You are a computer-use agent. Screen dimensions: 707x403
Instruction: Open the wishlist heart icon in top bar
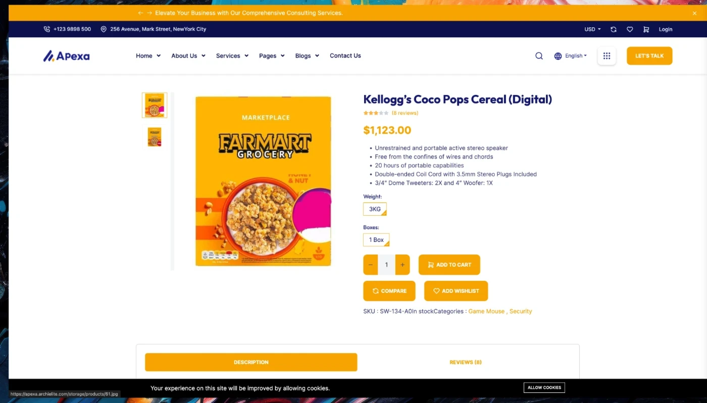click(x=630, y=29)
